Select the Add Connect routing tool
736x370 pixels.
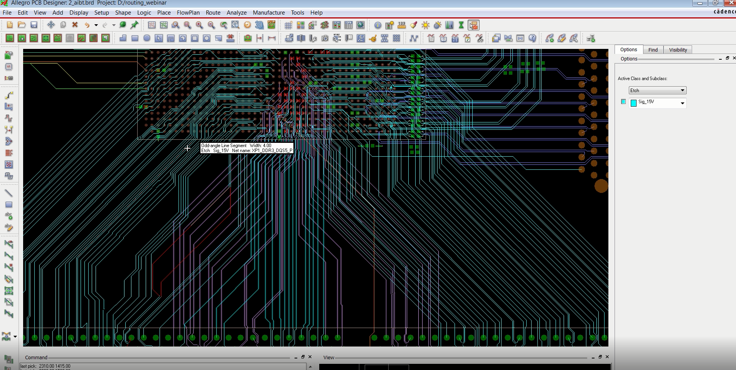[x=9, y=95]
